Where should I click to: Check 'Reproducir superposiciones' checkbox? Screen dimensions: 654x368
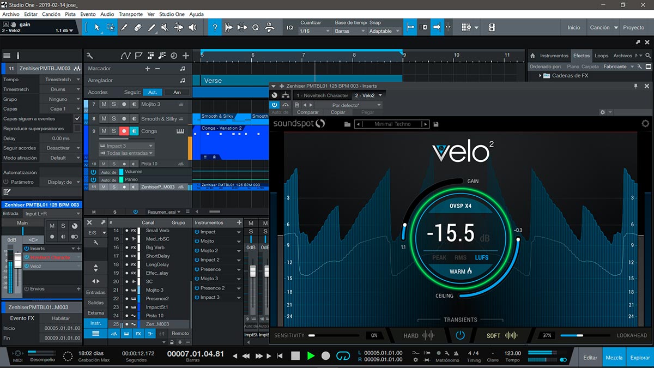coord(77,129)
